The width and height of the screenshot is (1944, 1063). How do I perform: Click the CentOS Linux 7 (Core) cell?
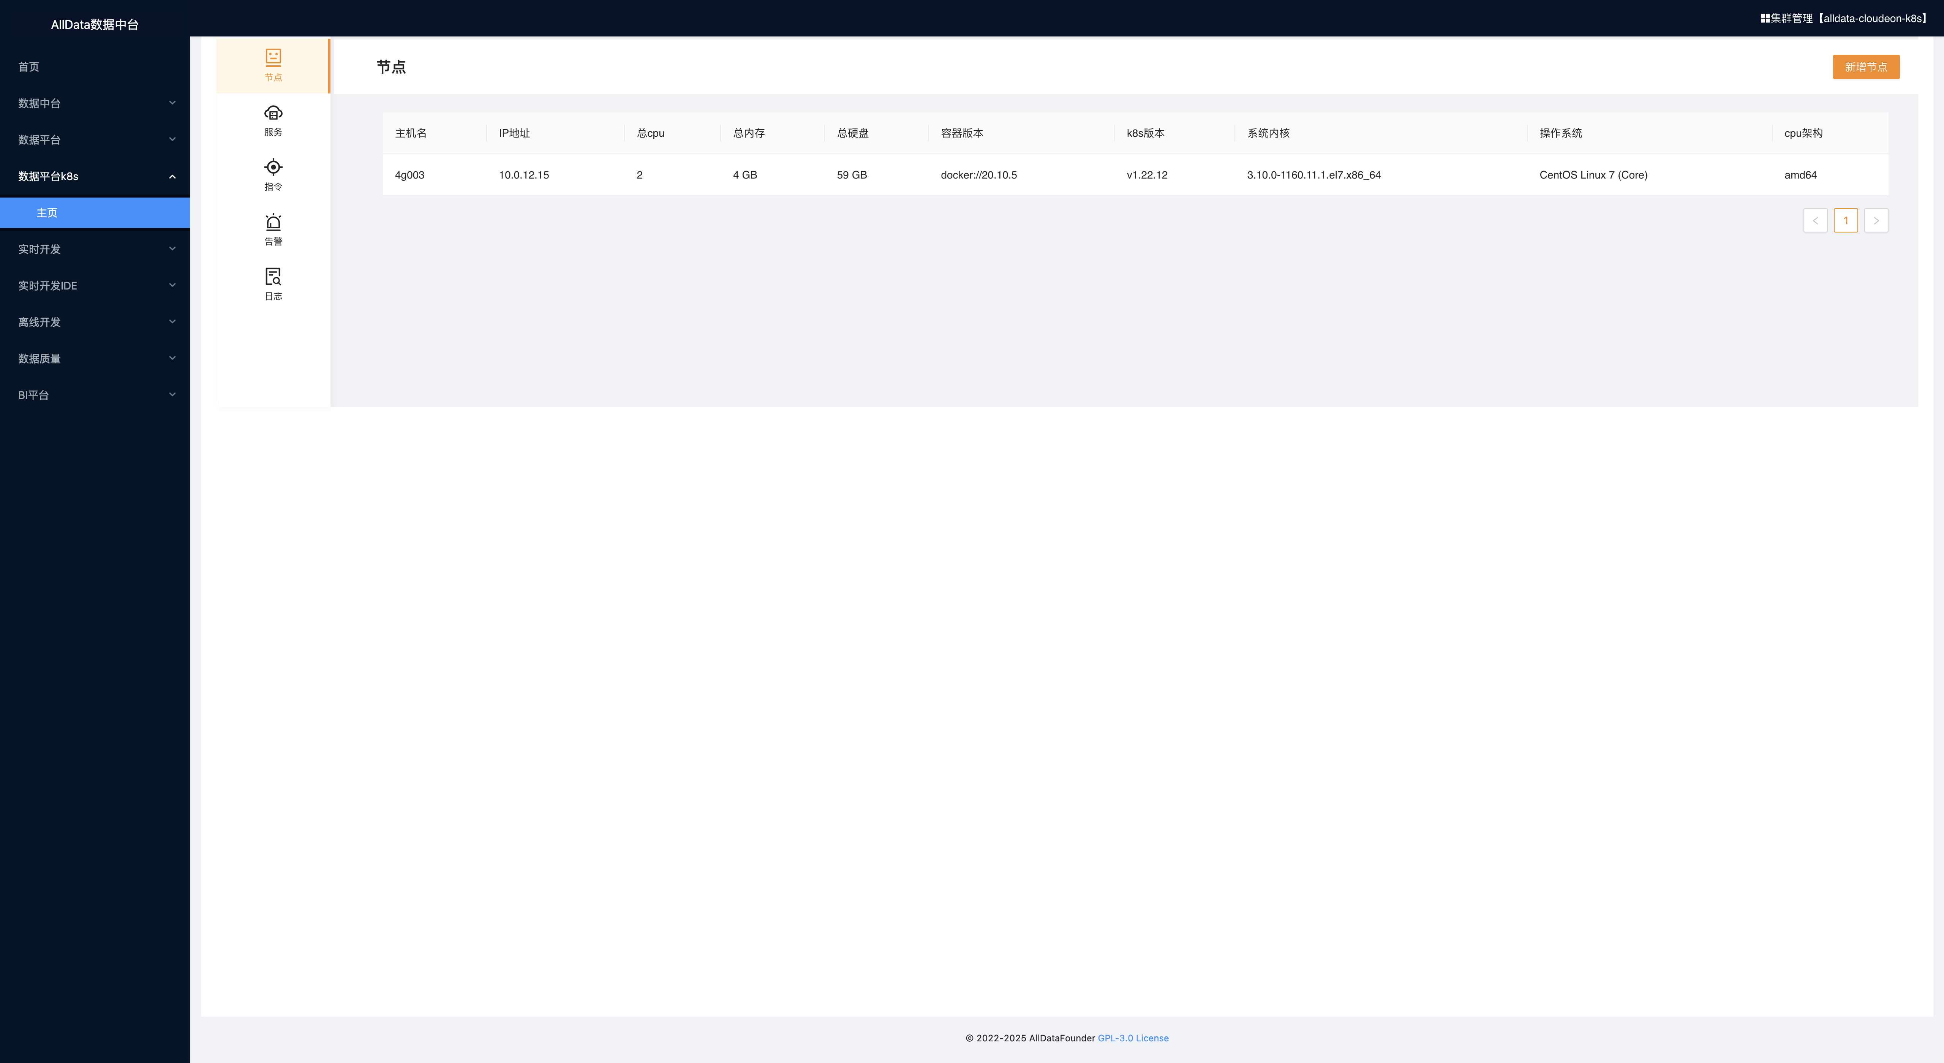pyautogui.click(x=1593, y=174)
